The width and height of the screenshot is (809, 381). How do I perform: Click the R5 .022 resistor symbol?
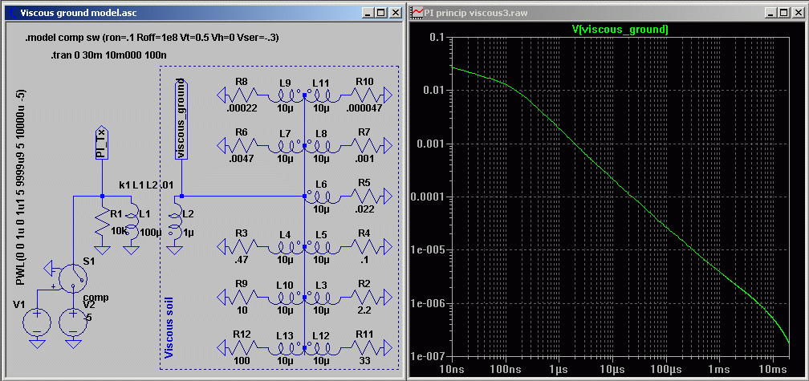click(365, 197)
